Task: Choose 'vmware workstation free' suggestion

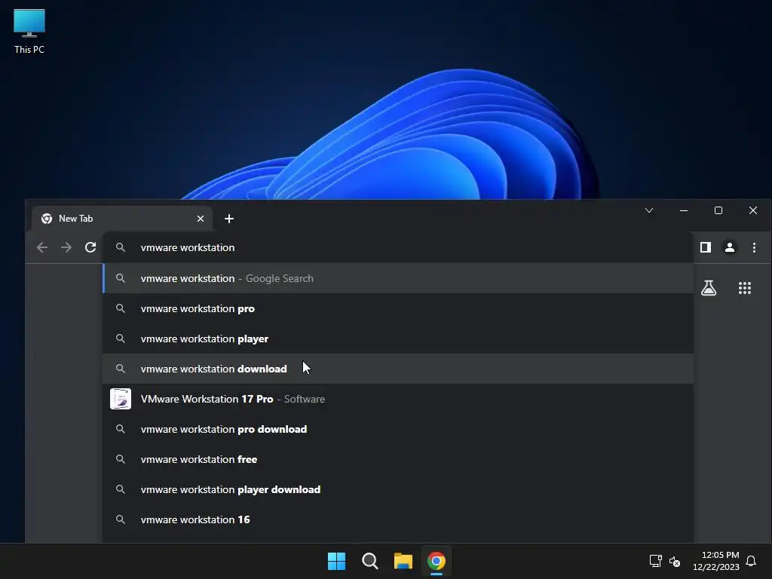Action: pos(398,459)
